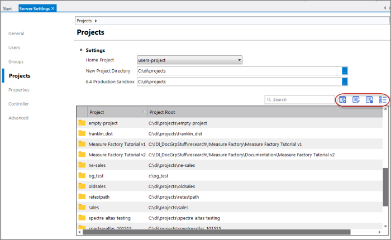Browse for New Project Directory
Viewport: 391px width, 240px height.
click(x=345, y=71)
